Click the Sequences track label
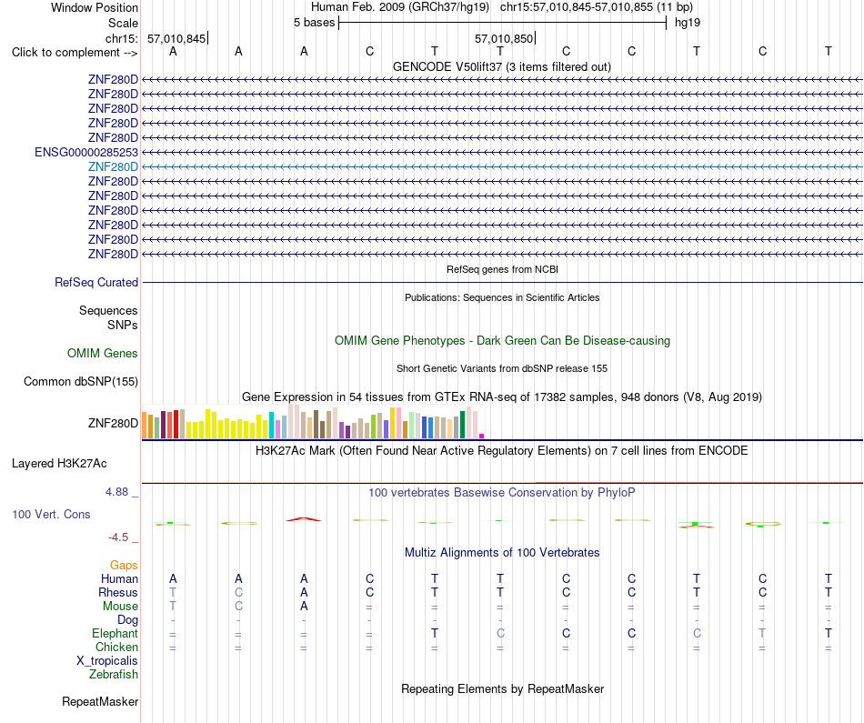 (x=108, y=310)
